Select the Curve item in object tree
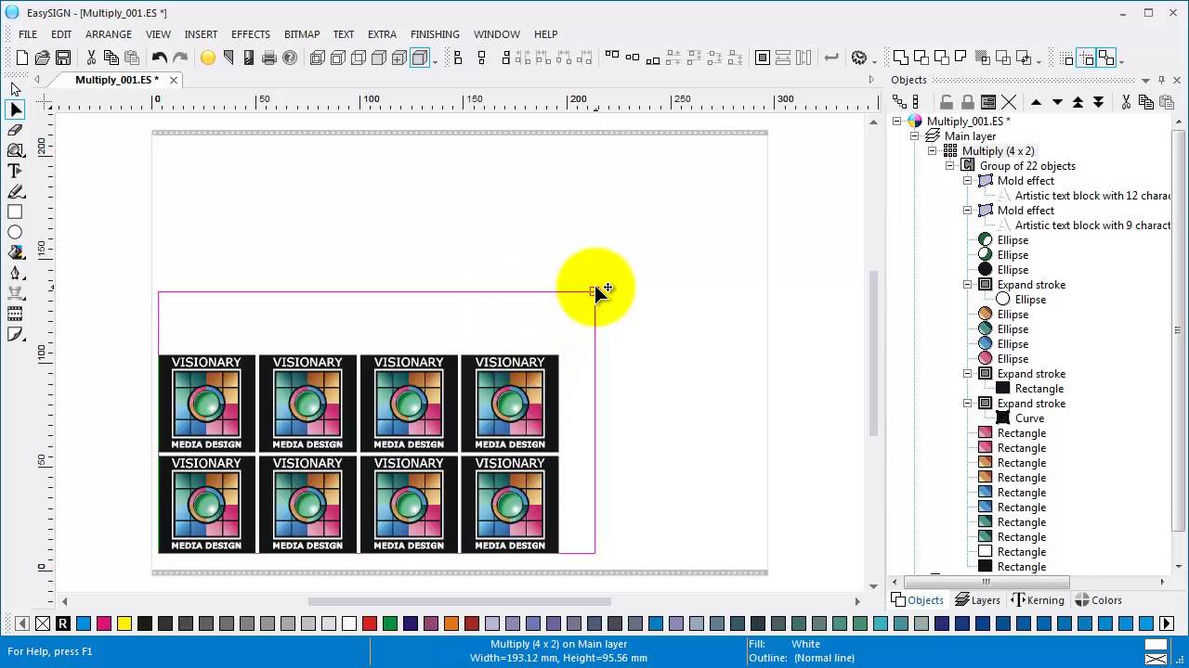The width and height of the screenshot is (1189, 668). pos(1029,418)
